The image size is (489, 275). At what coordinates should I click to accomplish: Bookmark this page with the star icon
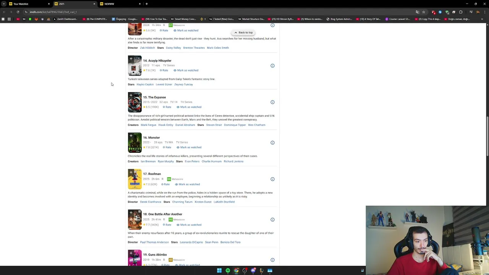tap(424, 12)
